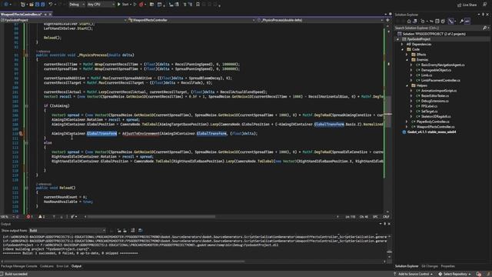Select WeaponEffectsController.cs in Solution Explorer
The width and height of the screenshot is (492, 277).
[436, 127]
